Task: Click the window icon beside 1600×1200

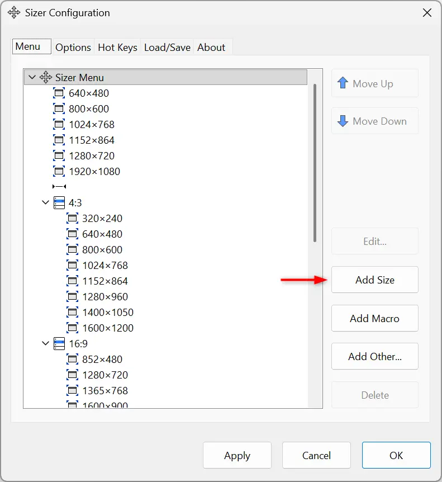Action: pyautogui.click(x=72, y=328)
